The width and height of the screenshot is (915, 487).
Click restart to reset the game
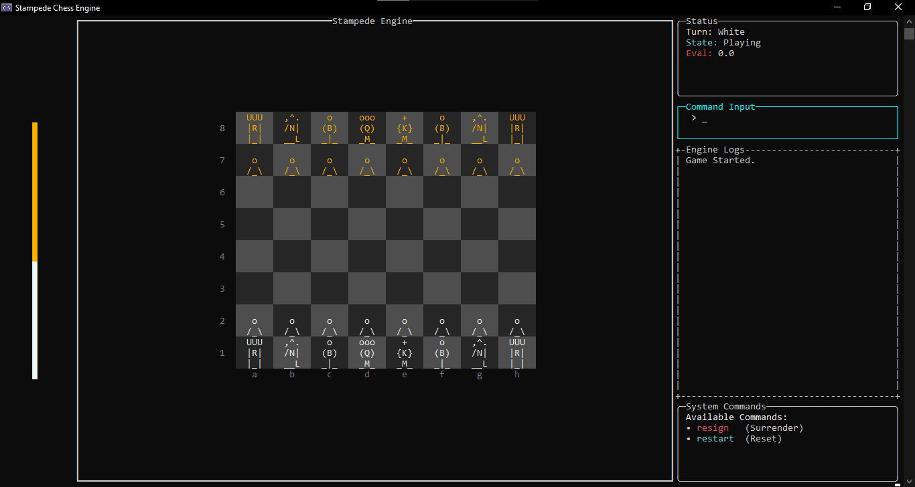715,438
